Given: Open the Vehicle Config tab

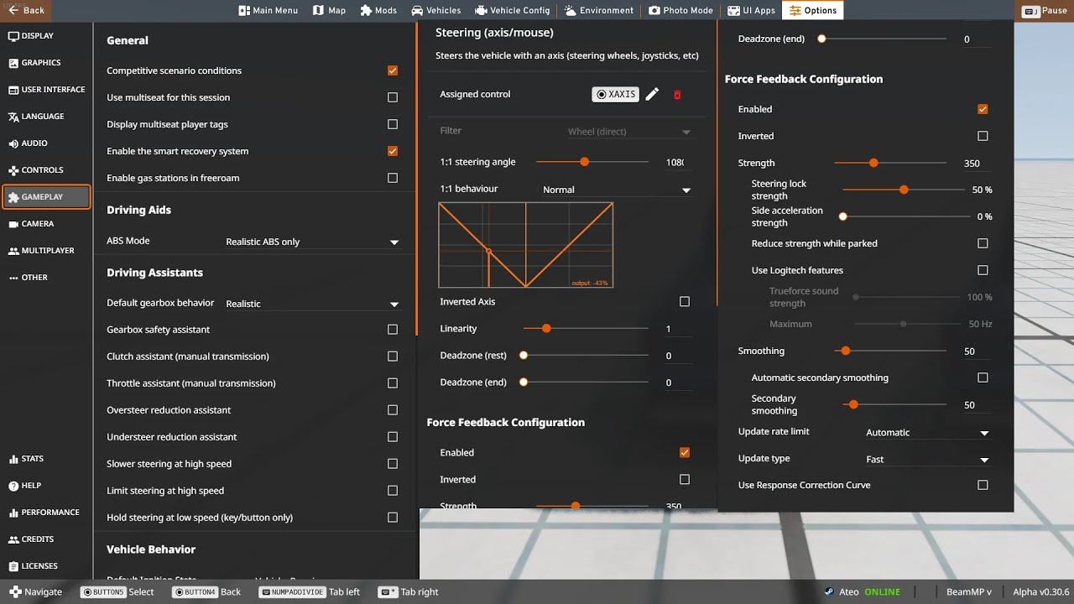Looking at the screenshot, I should pos(512,10).
